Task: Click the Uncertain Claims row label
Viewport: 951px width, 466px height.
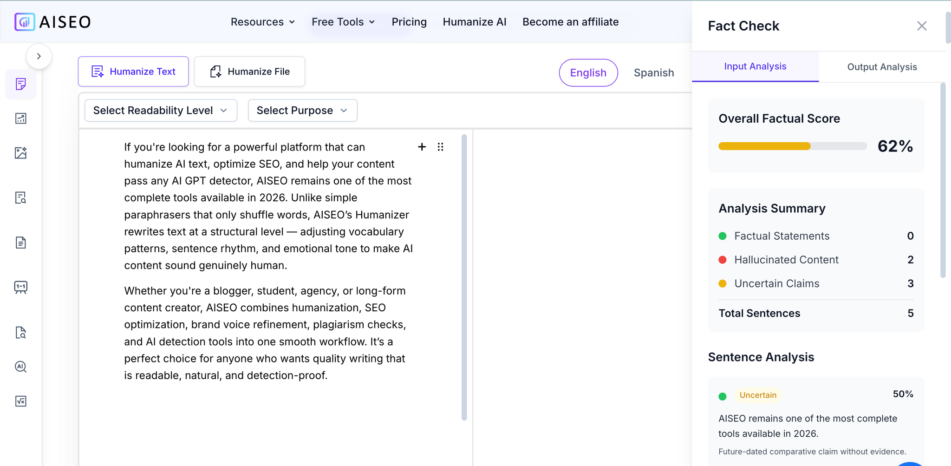Action: tap(776, 283)
